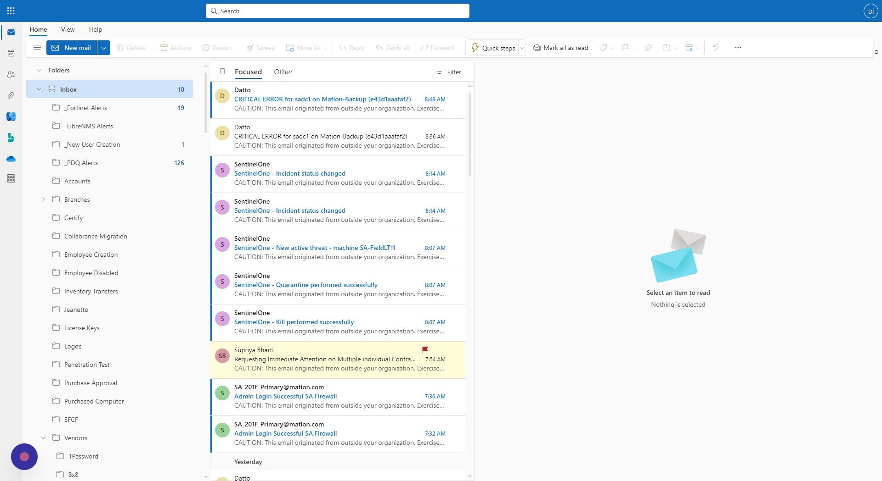Screen dimensions: 882x481
Task: Select the Pin message icon
Action: pos(648,48)
